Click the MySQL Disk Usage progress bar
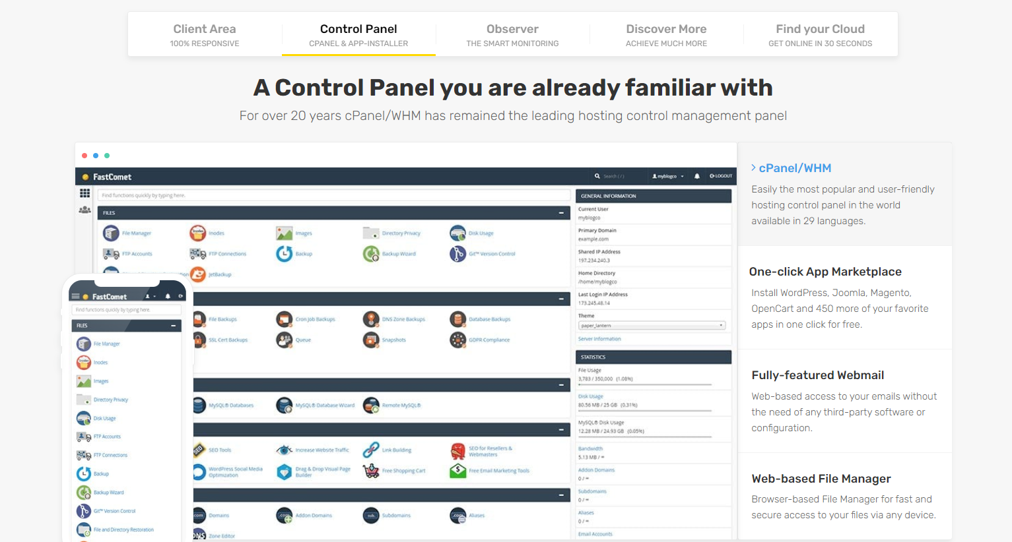1012x542 pixels. coord(645,437)
